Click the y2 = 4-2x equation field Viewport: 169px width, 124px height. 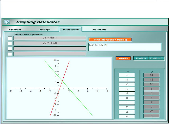point(50,43)
